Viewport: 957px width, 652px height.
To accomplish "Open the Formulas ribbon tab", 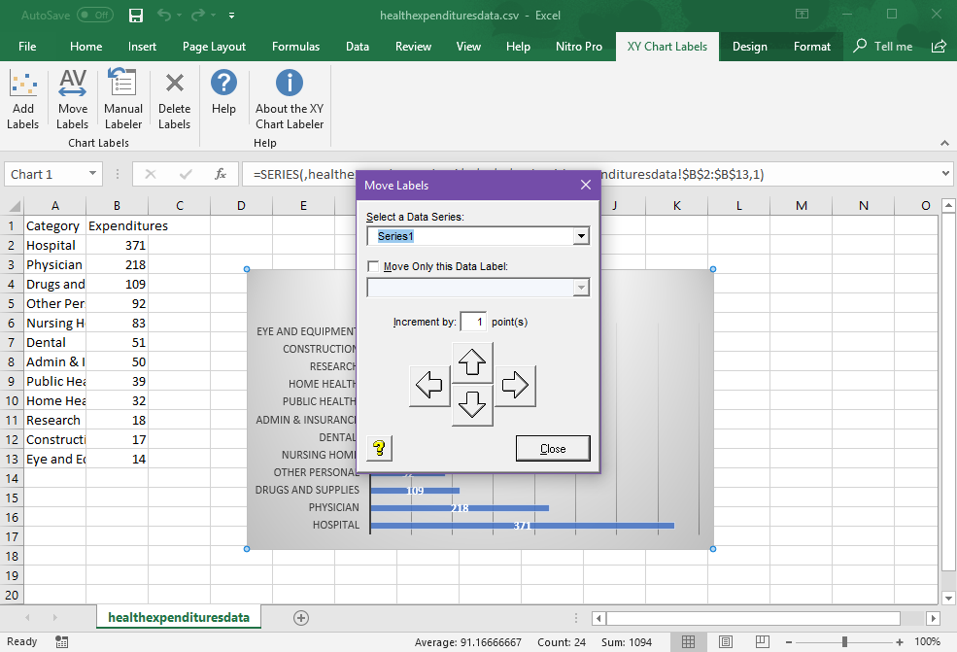I will click(295, 46).
